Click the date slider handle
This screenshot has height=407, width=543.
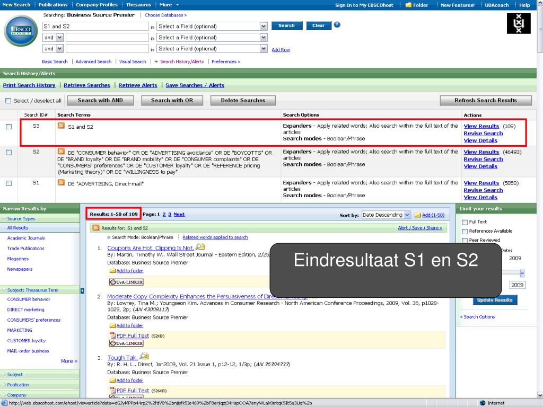tap(522, 273)
